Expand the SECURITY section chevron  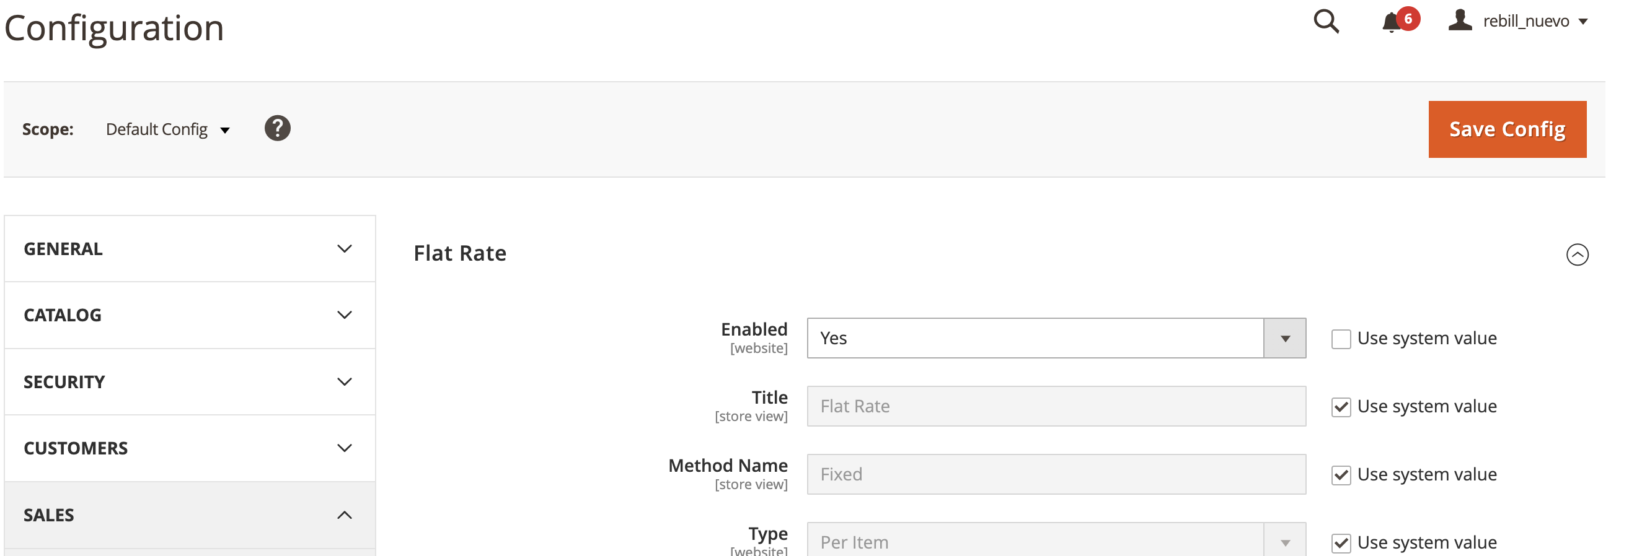pos(344,381)
